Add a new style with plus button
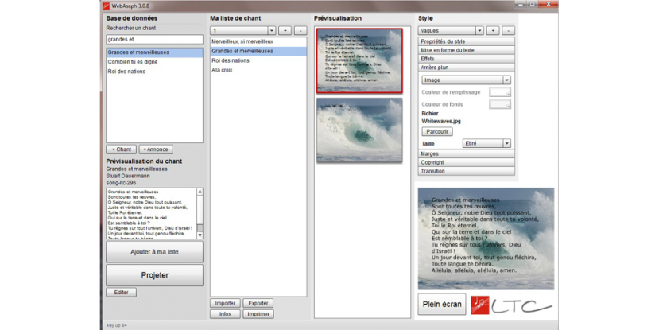The image size is (659, 330). pos(493,31)
